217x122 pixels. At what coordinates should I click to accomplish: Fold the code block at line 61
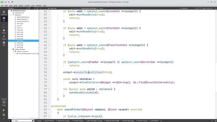click(49, 28)
